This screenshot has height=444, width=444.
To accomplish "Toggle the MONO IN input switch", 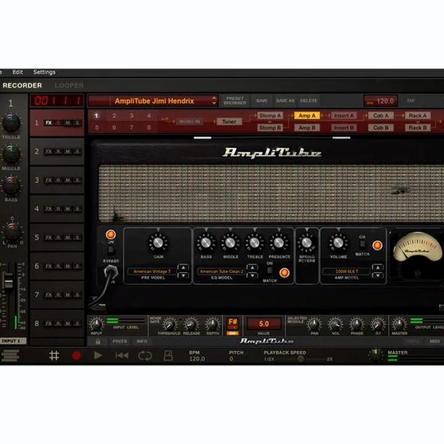I will [x=189, y=121].
